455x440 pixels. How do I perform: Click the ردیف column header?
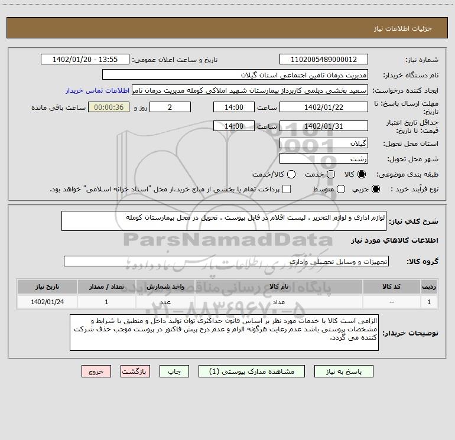pos(429,286)
